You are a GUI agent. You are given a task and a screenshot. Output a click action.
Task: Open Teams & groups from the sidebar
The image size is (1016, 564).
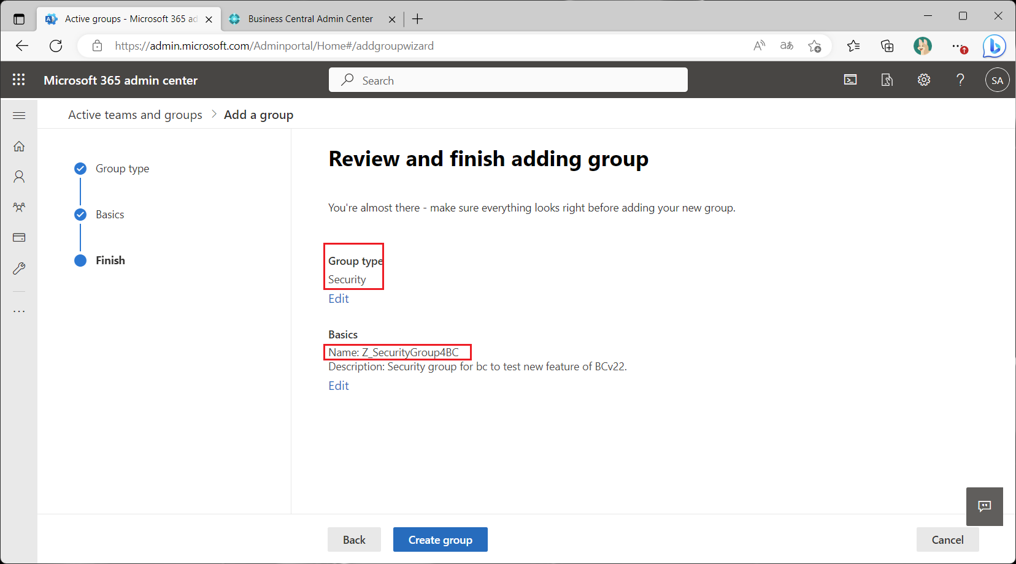18,207
